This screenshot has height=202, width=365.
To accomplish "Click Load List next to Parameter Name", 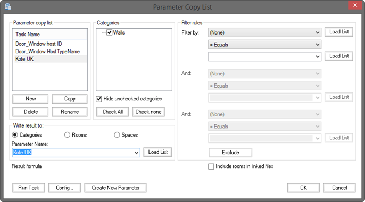I will point(157,152).
